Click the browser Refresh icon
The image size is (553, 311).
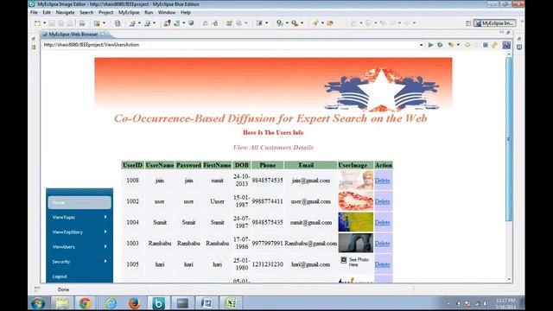coord(440,45)
